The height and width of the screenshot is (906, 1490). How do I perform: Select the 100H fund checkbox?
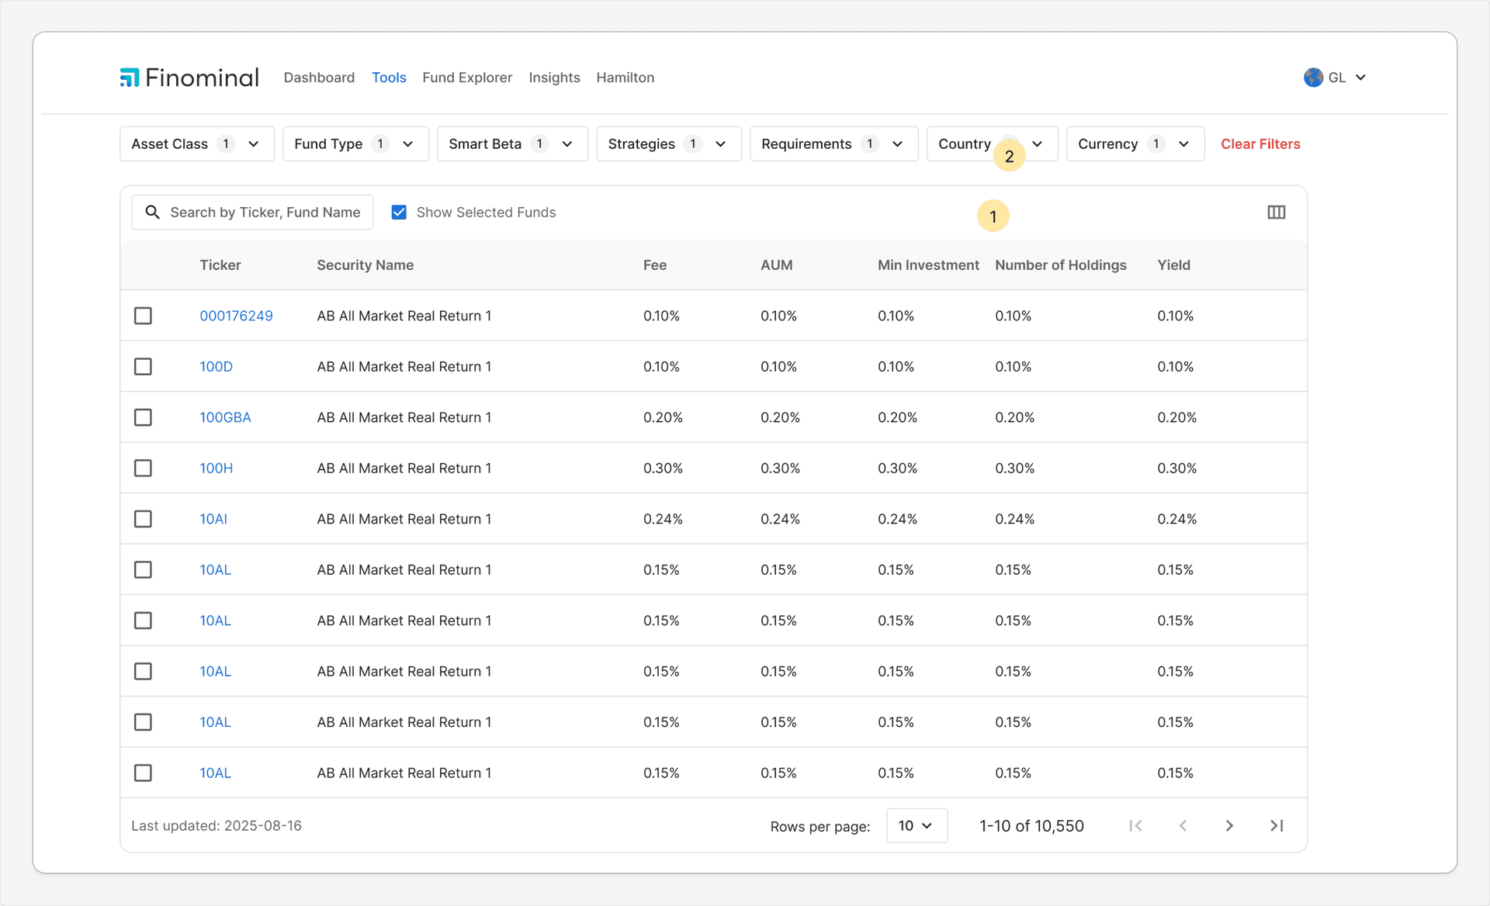pos(143,469)
